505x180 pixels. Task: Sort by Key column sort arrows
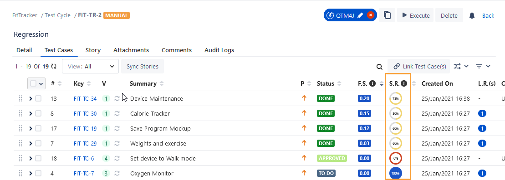pyautogui.click(x=89, y=84)
